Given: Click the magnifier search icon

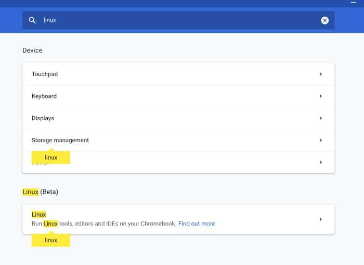Looking at the screenshot, I should (x=32, y=20).
